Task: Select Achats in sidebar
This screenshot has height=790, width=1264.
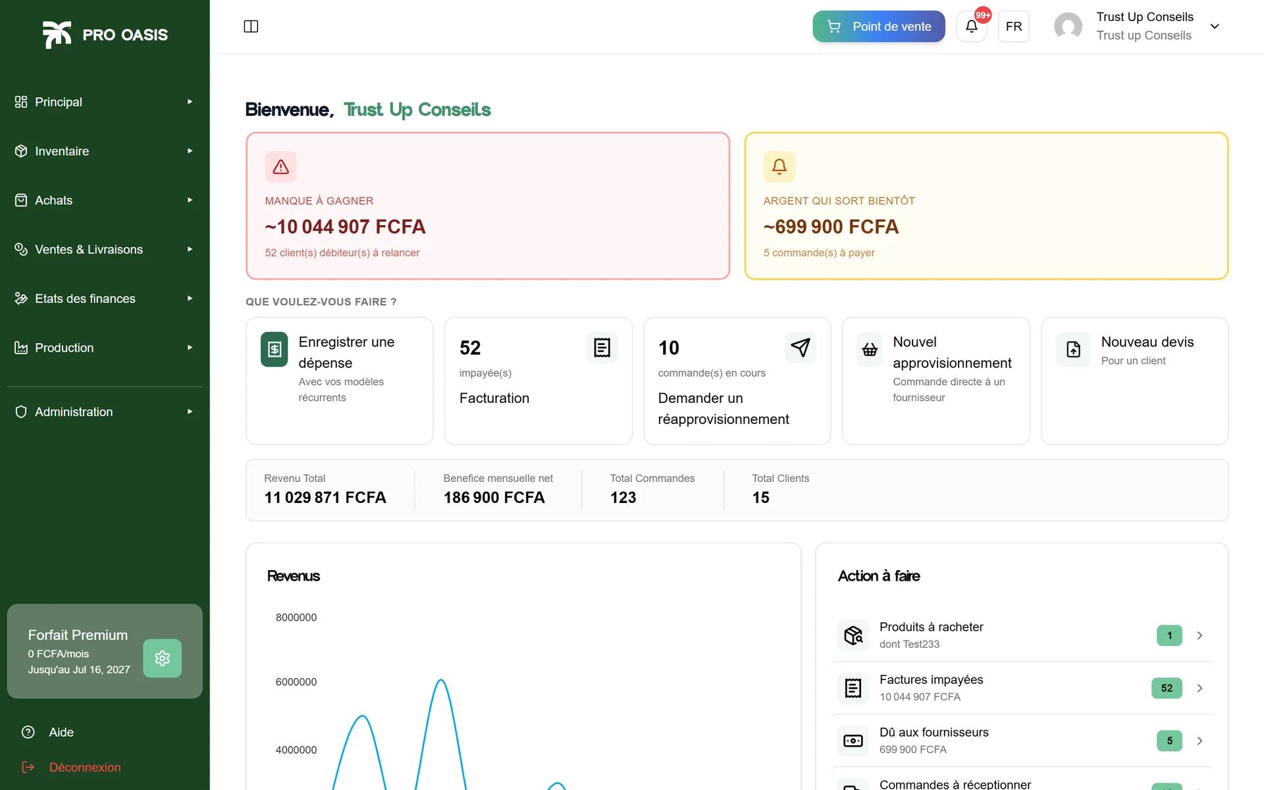Action: (x=105, y=200)
